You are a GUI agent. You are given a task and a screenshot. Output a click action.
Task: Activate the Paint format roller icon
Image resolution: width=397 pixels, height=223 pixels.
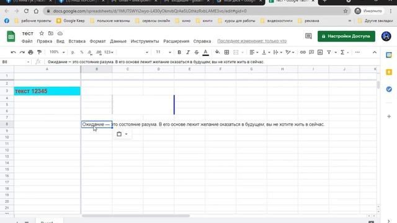click(39, 52)
